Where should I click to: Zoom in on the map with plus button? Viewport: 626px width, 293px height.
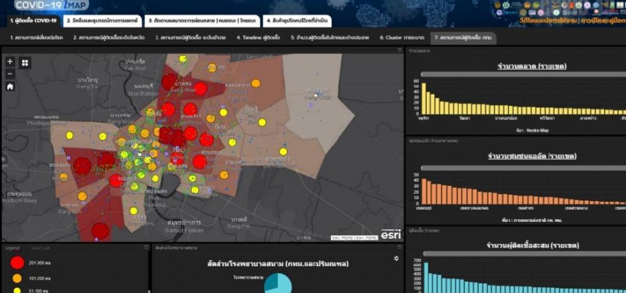tap(10, 61)
